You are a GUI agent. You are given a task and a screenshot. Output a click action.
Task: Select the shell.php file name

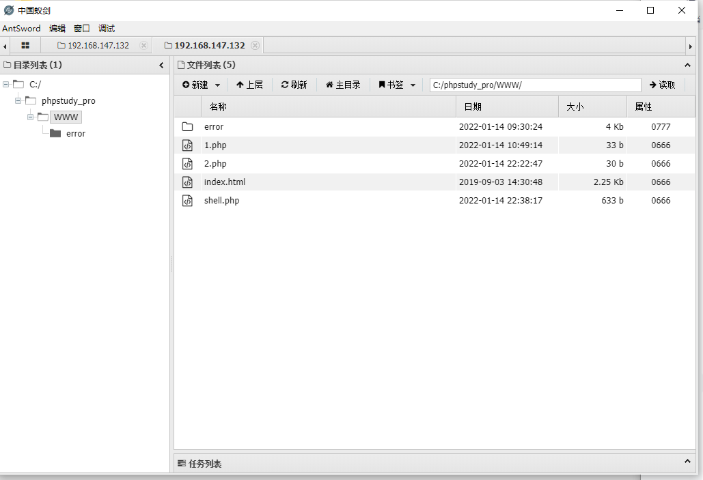click(221, 200)
